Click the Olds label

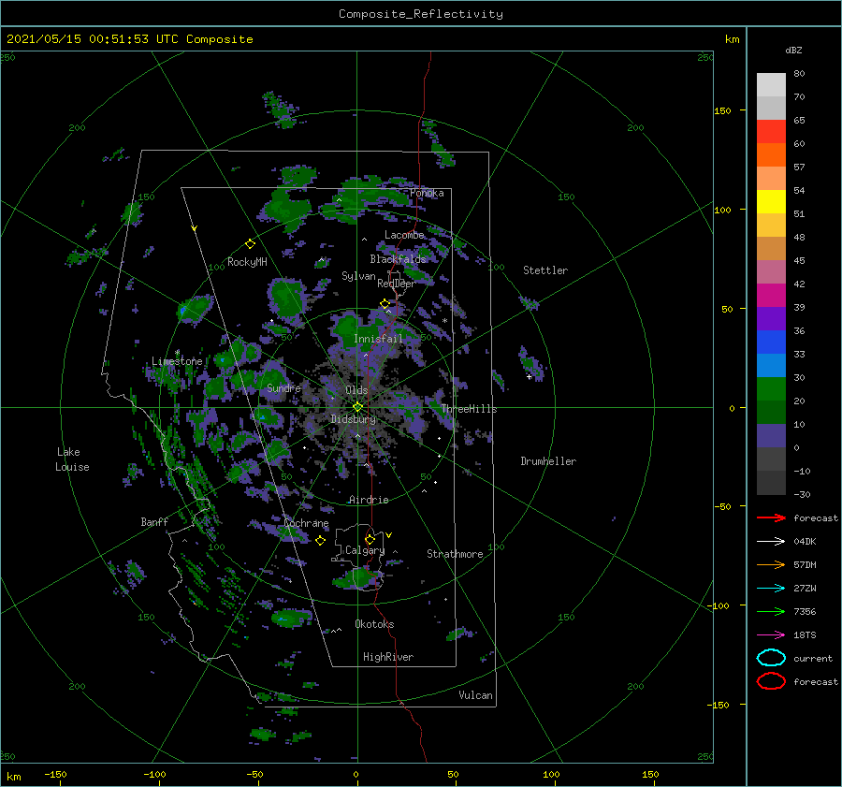[x=356, y=390]
